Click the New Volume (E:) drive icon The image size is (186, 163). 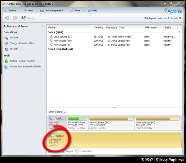pyautogui.click(x=51, y=45)
